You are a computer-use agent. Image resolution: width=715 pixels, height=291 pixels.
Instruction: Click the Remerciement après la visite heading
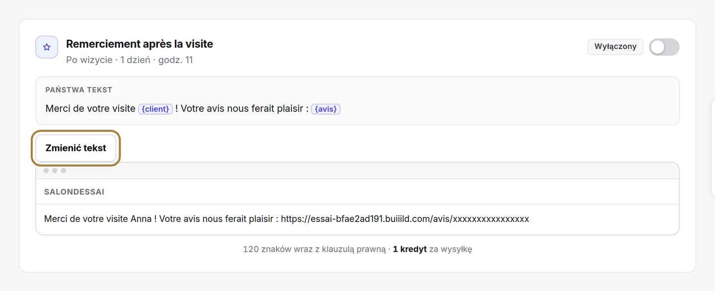click(x=140, y=44)
